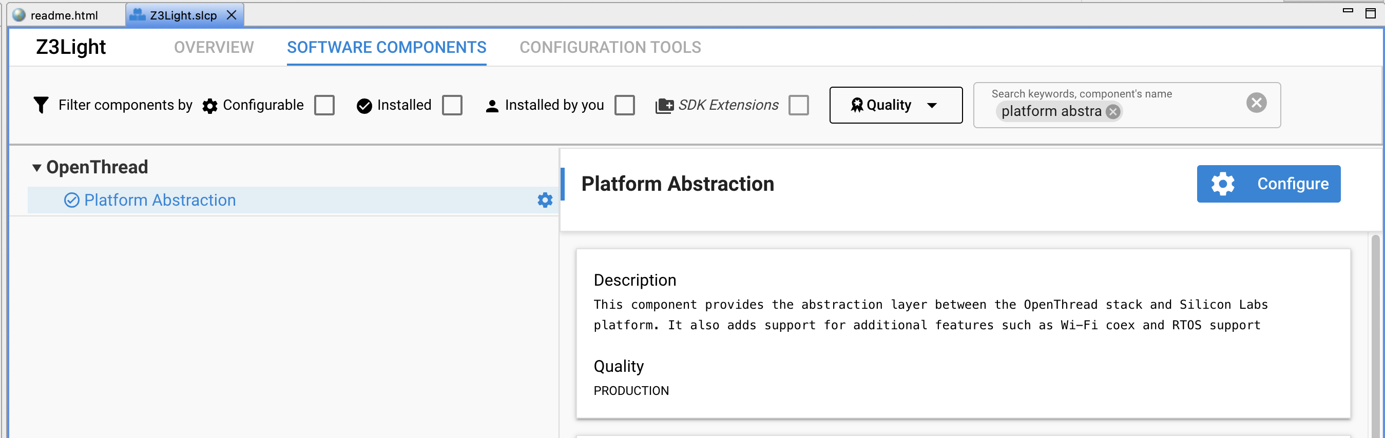Click the filter funnel icon
1385x438 pixels.
[x=42, y=105]
